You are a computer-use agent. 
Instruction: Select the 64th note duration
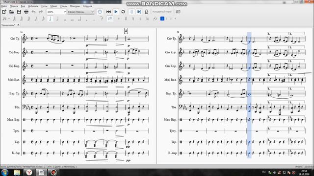click(22, 19)
